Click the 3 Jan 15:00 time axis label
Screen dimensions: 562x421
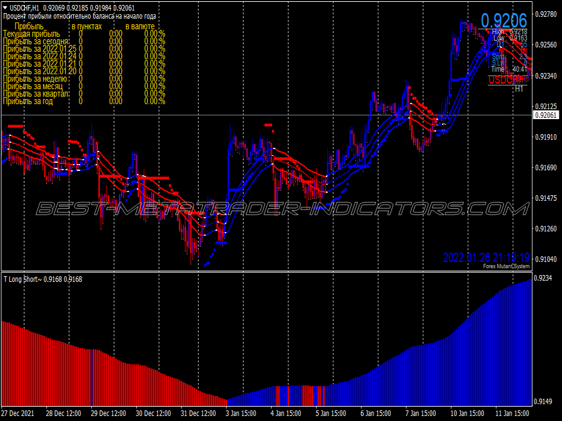241,413
